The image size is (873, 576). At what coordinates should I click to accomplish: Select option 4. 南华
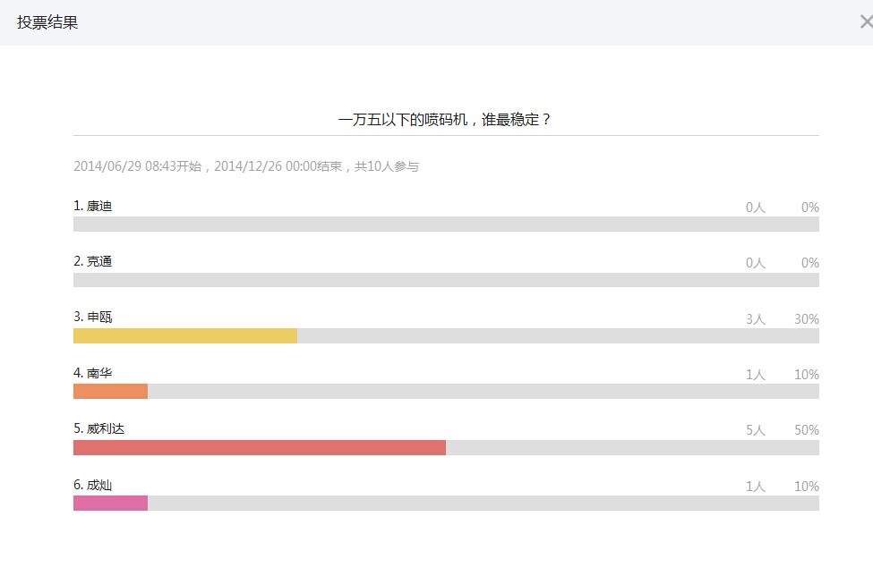(x=93, y=372)
